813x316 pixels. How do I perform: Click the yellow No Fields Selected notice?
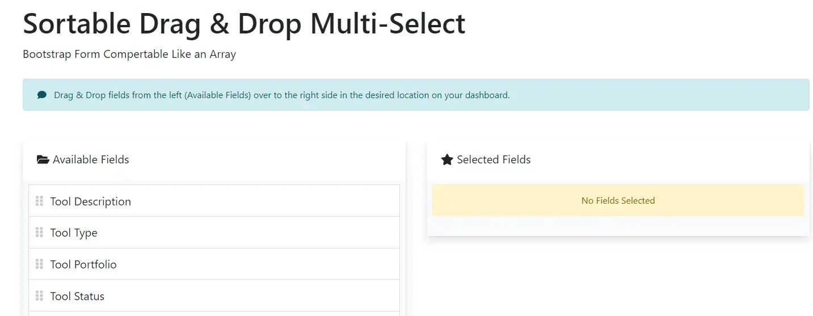[618, 200]
